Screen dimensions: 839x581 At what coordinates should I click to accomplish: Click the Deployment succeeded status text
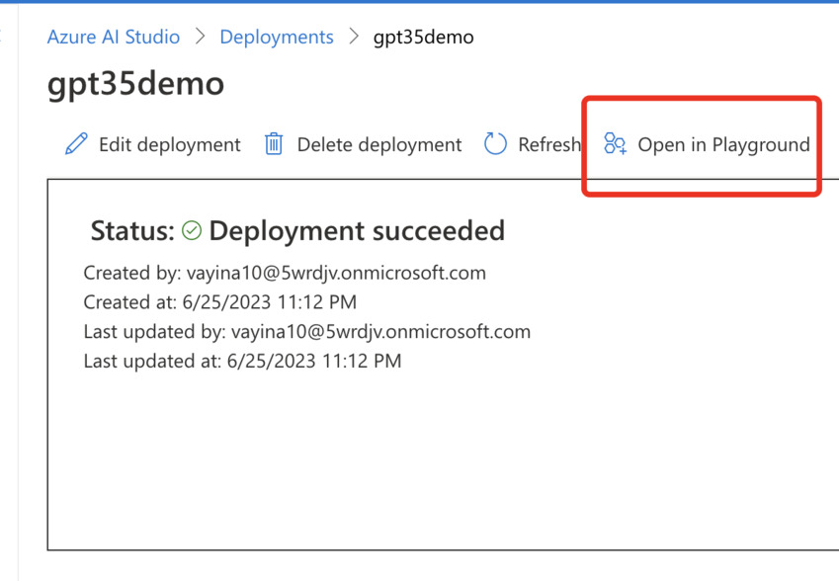tap(357, 231)
